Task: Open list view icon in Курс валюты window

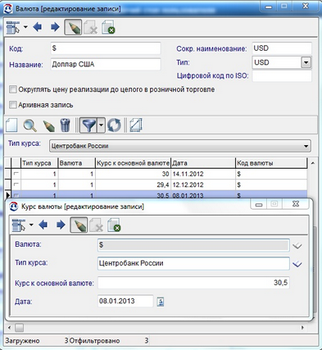Action: pos(19,225)
